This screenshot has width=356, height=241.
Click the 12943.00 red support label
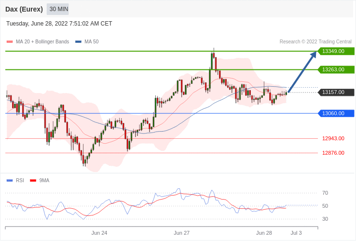(333, 138)
